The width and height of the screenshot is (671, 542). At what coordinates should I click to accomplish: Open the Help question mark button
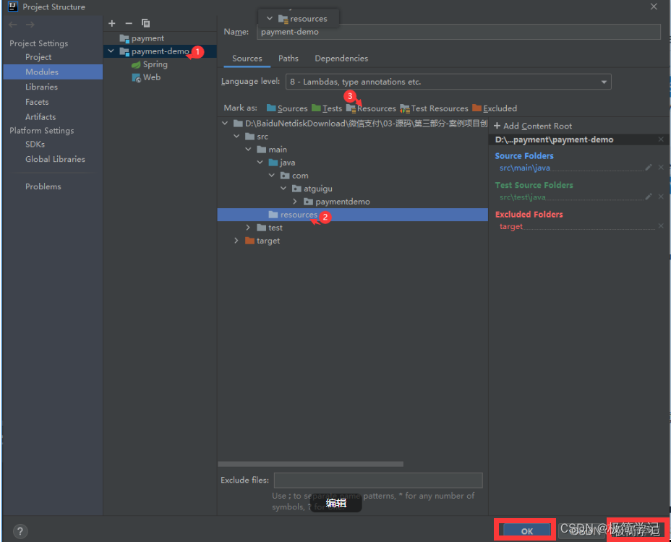click(x=20, y=531)
